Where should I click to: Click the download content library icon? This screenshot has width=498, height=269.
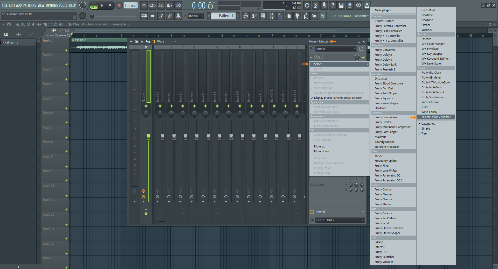(367, 5)
